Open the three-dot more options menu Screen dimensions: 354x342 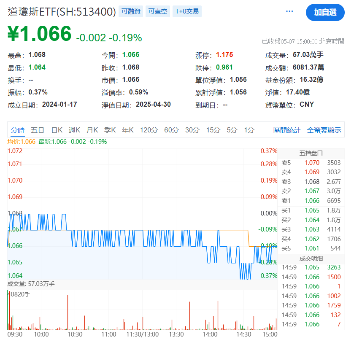click(x=289, y=11)
